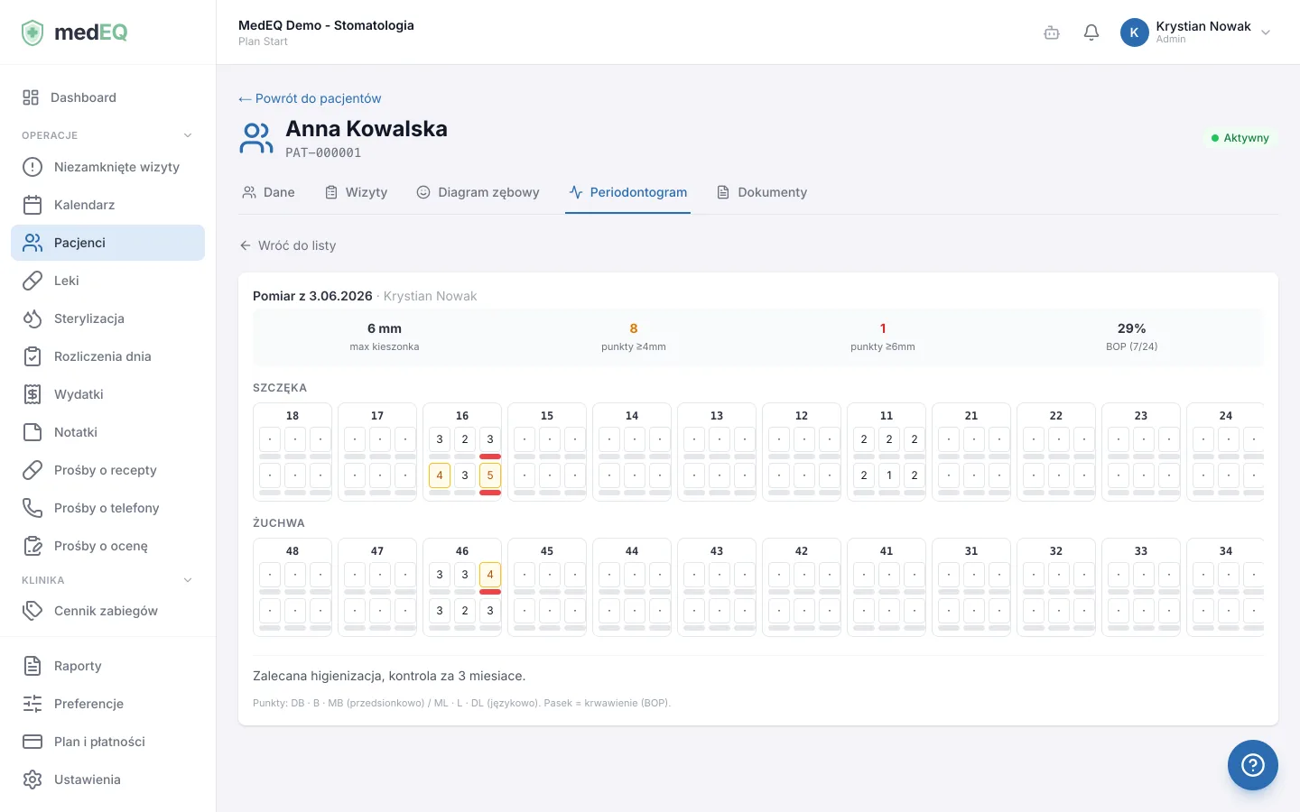Click the tooth 18 header in Szczęka
Screen dimensions: 1300x812
292,416
